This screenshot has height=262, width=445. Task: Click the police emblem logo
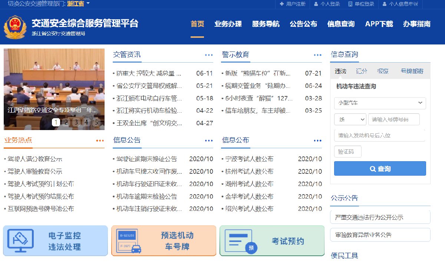(16, 27)
